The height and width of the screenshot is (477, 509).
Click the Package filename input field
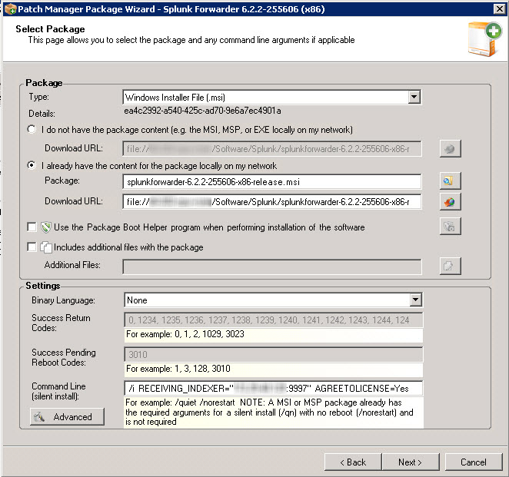(x=272, y=181)
